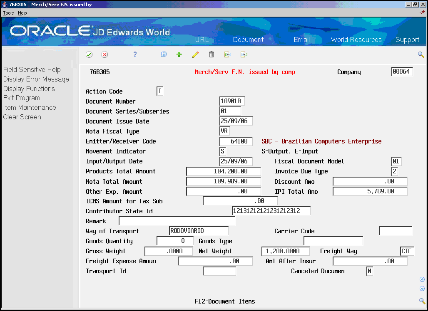Choose Clear Screen in sidebar
This screenshot has height=311, width=428.
(22, 117)
